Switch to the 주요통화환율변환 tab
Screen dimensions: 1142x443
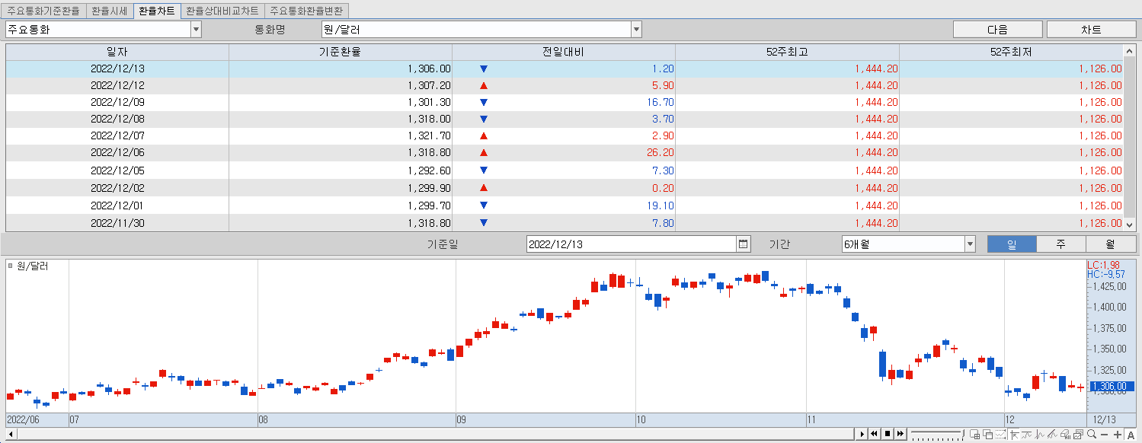tap(307, 11)
